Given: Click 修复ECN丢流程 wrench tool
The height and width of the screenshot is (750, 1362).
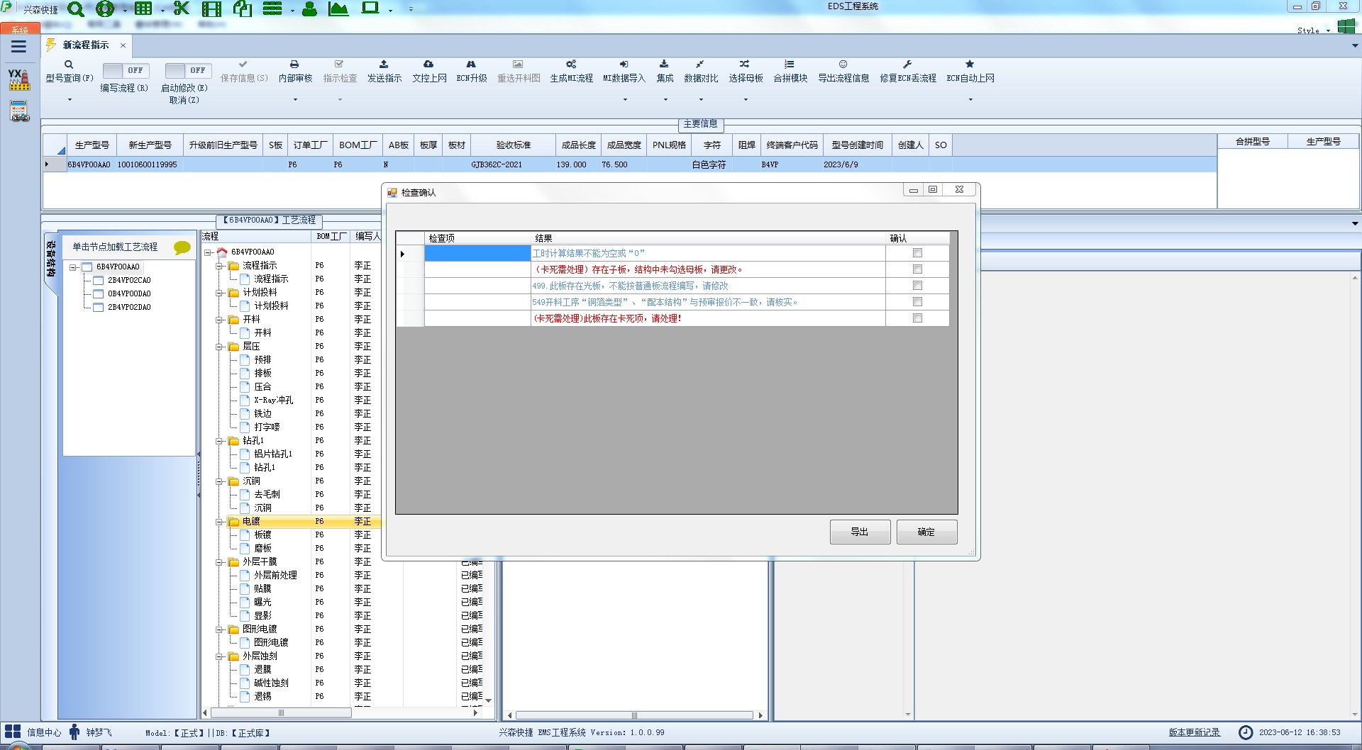Looking at the screenshot, I should (908, 72).
